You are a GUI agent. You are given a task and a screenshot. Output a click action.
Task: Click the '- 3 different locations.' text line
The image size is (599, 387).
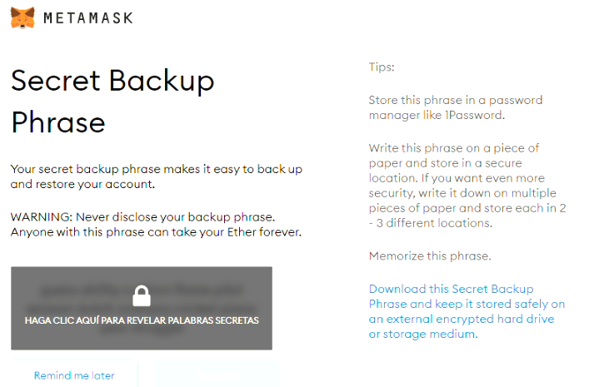coord(431,223)
